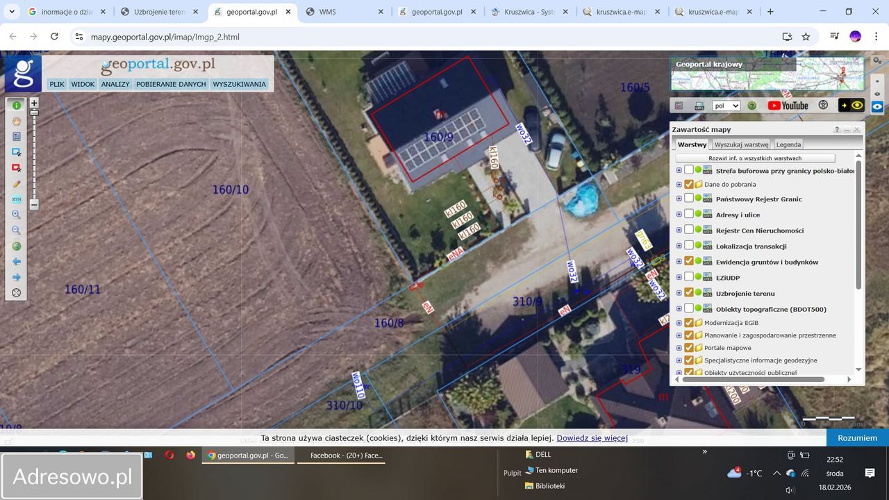Click the blue eye icon at the right edge

pyautogui.click(x=877, y=106)
